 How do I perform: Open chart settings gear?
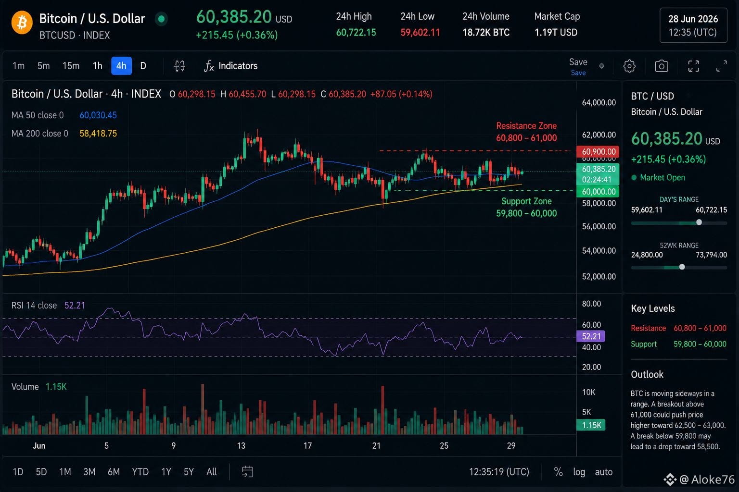click(x=629, y=66)
